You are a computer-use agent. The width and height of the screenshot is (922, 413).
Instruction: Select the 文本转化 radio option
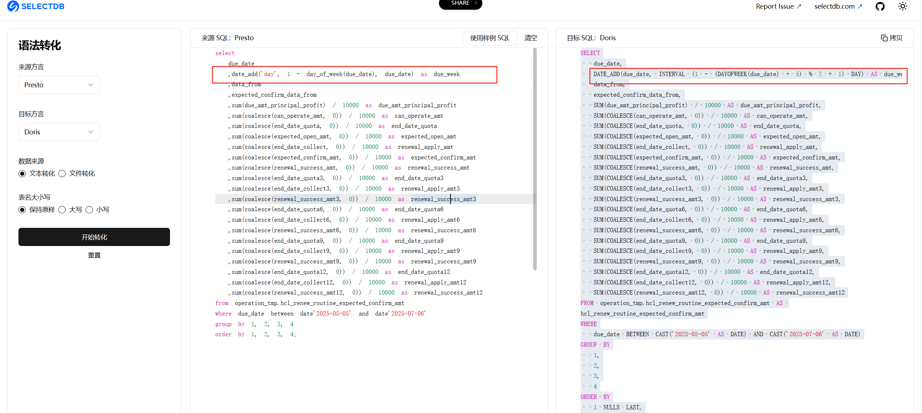[22, 174]
